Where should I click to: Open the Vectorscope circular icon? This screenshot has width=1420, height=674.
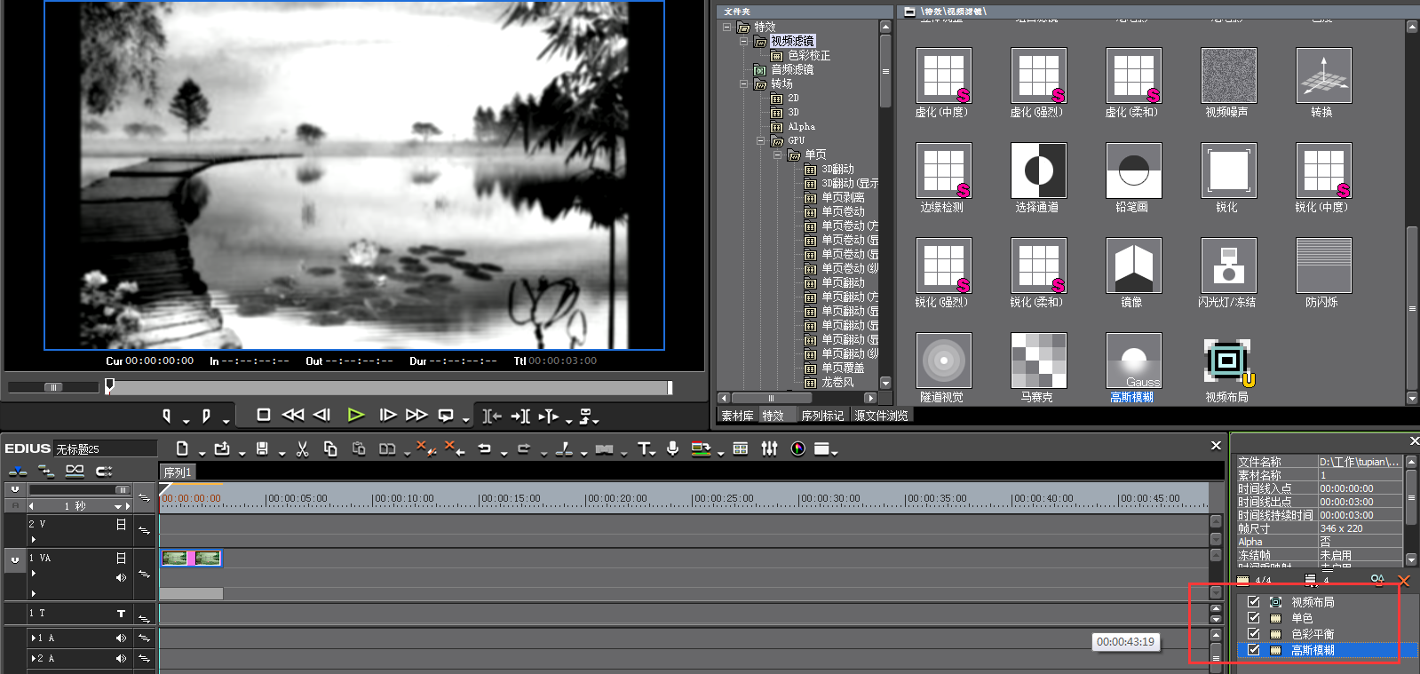(x=798, y=448)
